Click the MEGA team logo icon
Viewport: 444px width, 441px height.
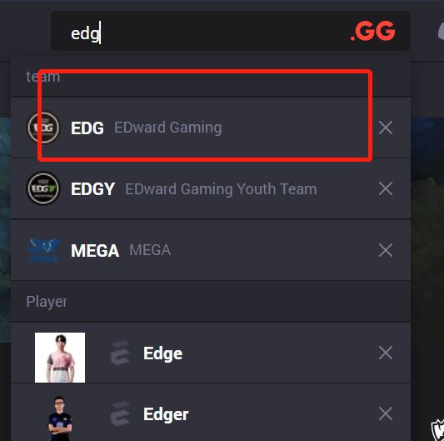pos(43,250)
